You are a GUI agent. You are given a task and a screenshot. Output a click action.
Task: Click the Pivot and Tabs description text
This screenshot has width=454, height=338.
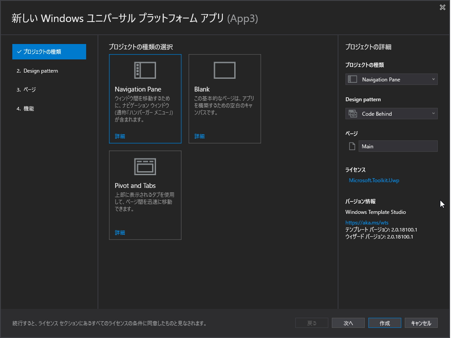pos(145,202)
